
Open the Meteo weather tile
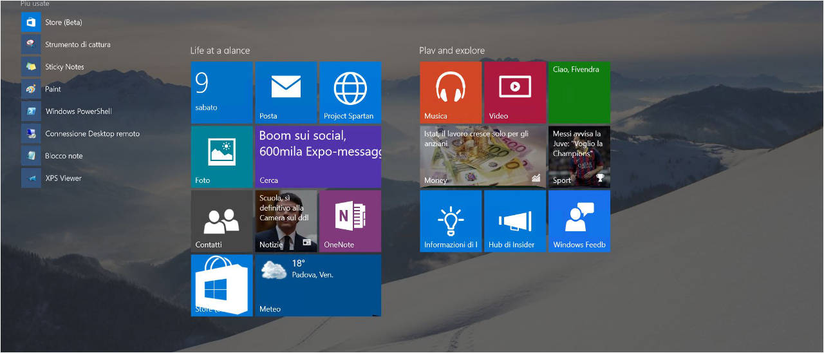pos(318,285)
